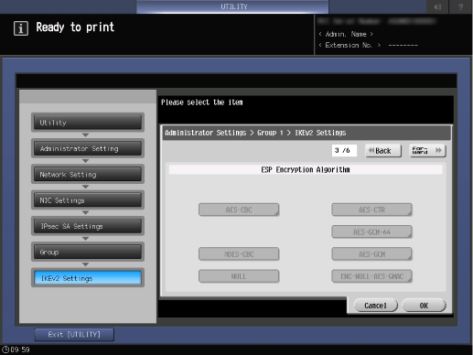Open the Utility breadcrumb level

(88, 123)
